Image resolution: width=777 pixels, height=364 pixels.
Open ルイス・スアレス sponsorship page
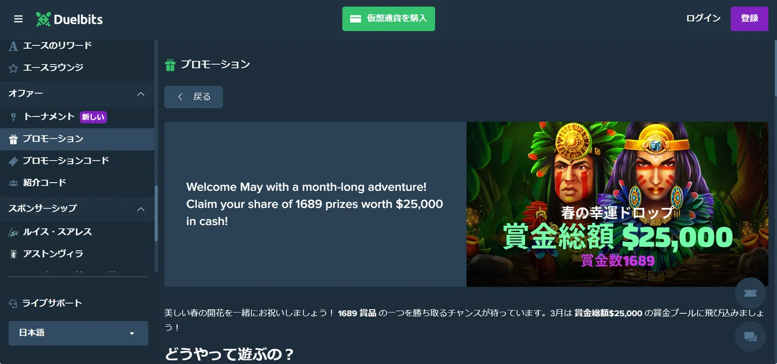(77, 232)
